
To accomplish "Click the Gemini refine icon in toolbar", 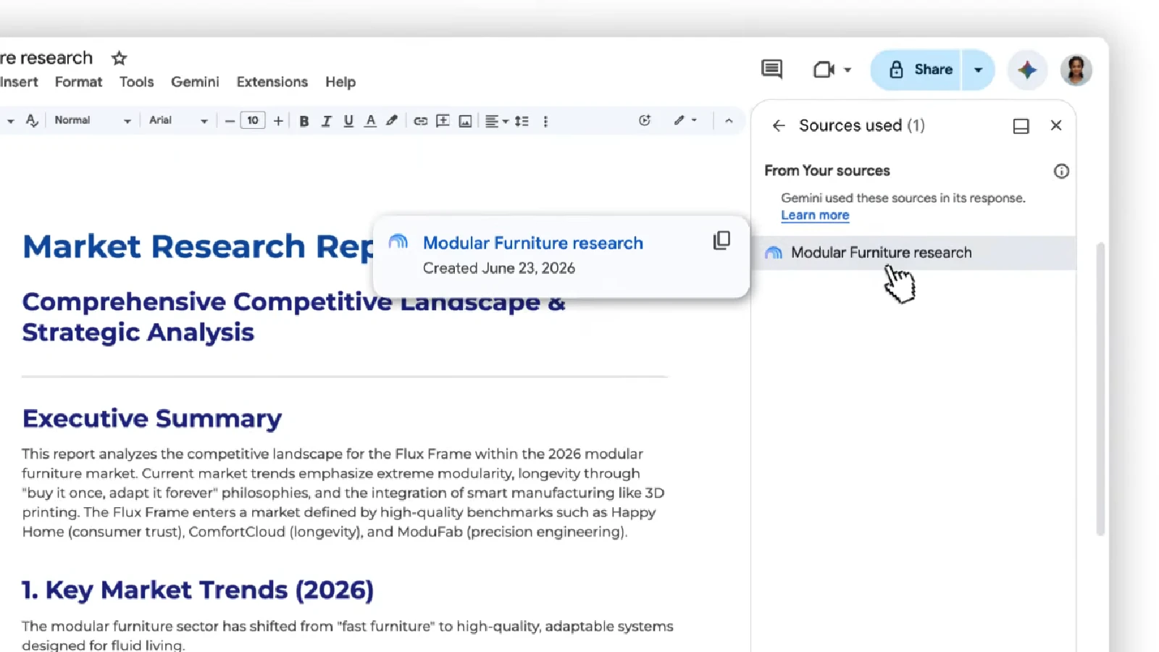I will [645, 120].
